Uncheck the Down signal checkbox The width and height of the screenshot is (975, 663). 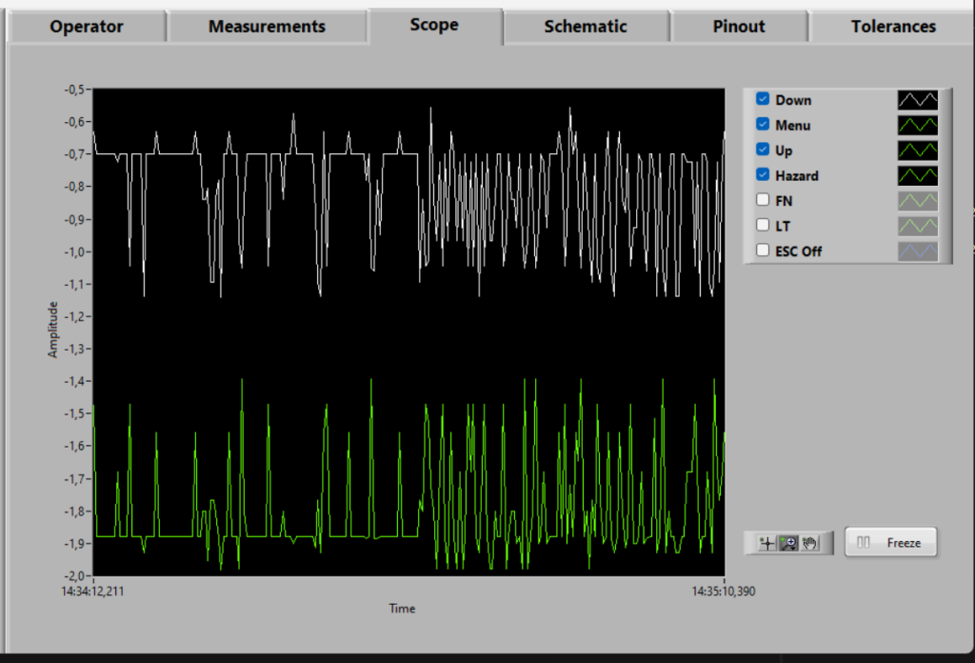click(x=763, y=99)
